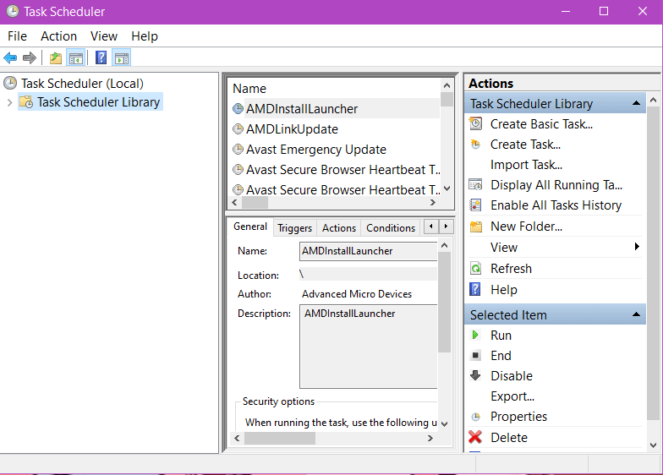The width and height of the screenshot is (663, 475).
Task: Click the task list scroll down arrow
Action: [447, 188]
